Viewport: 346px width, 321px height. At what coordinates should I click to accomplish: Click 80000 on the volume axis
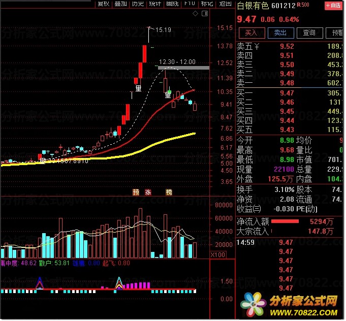pyautogui.click(x=224, y=205)
